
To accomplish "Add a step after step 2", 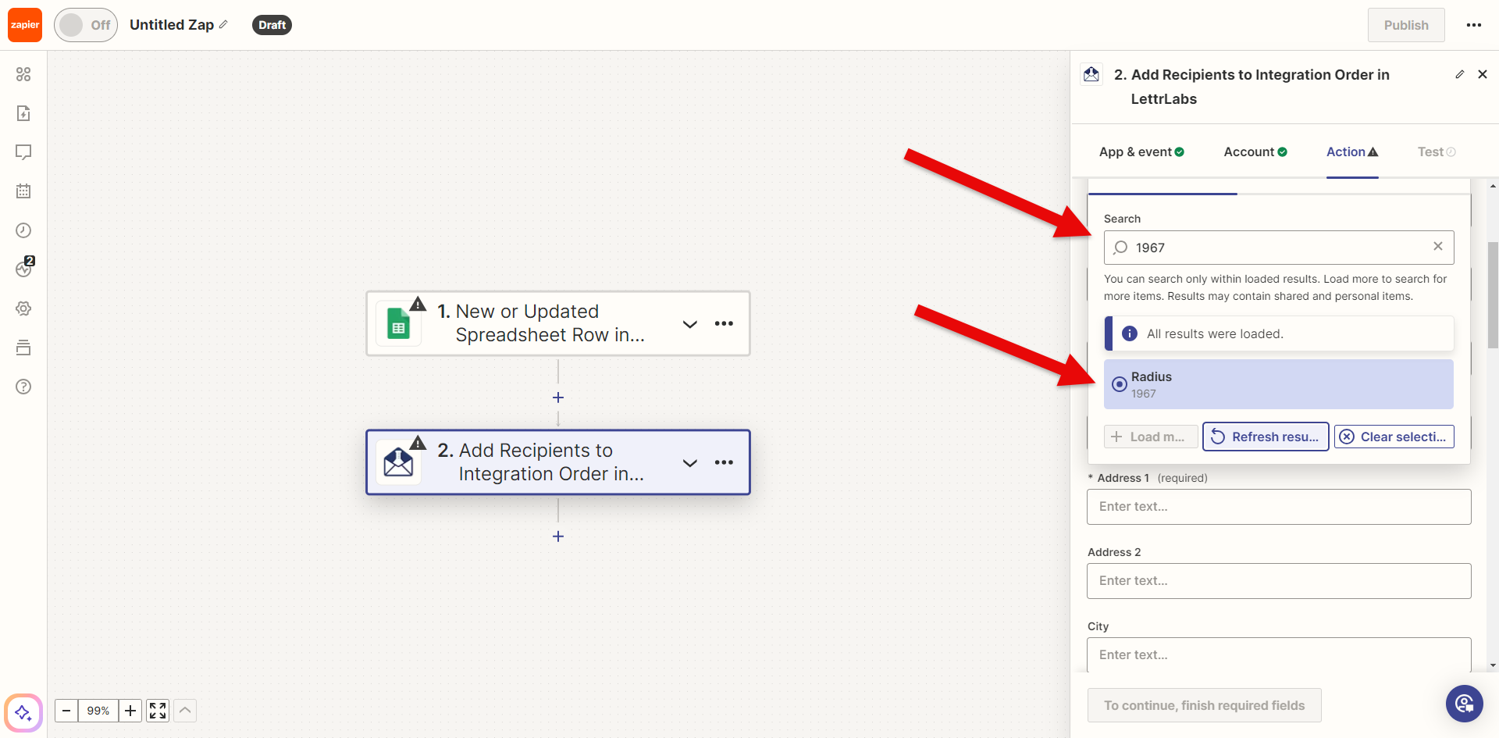I will (558, 537).
